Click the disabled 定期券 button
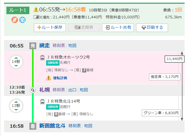The image size is (187, 136). [84, 28]
